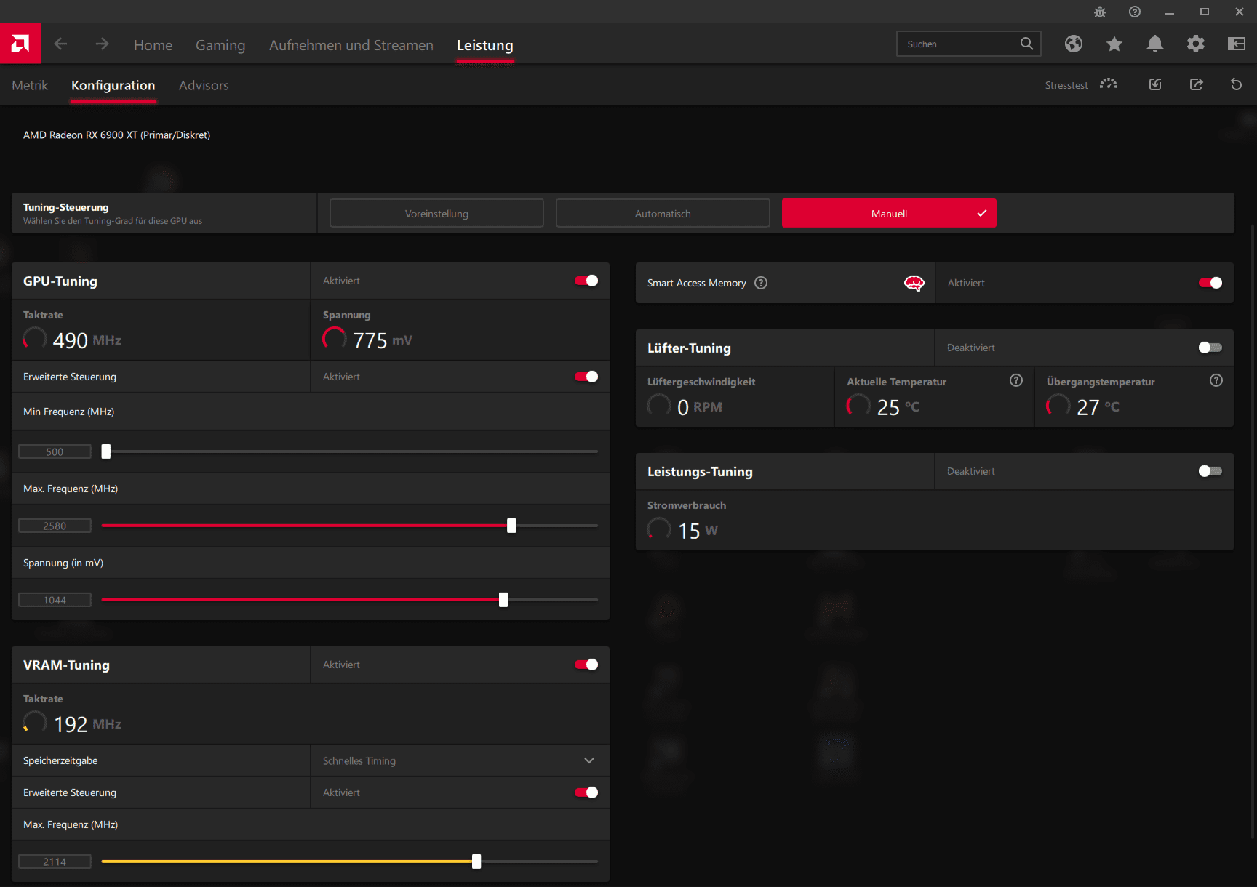The height and width of the screenshot is (887, 1257).
Task: Open the Home tab
Action: coord(153,45)
